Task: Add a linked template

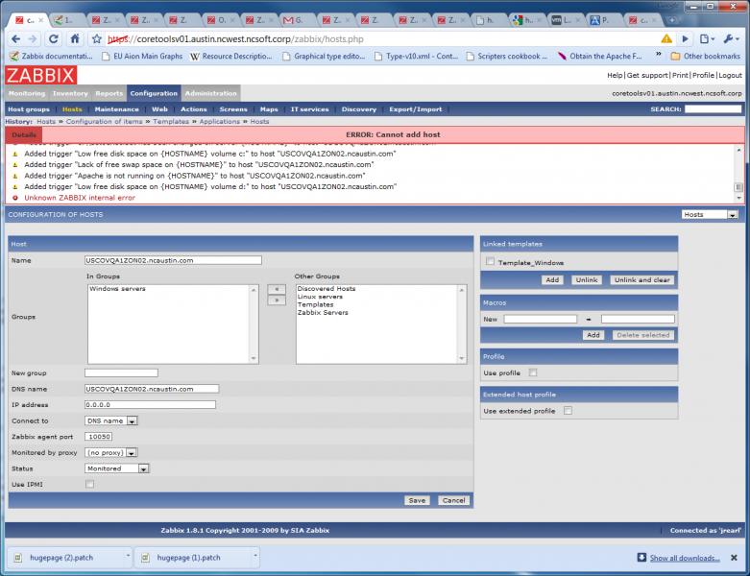Action: tap(552, 279)
